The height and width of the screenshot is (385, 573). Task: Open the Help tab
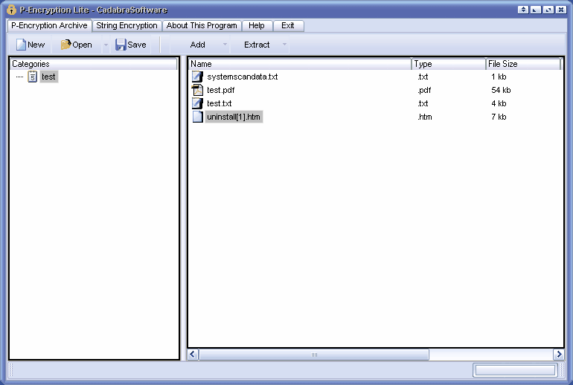[x=257, y=25]
